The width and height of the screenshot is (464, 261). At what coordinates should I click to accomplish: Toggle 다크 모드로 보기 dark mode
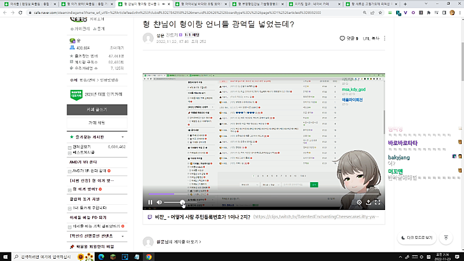[x=416, y=238]
